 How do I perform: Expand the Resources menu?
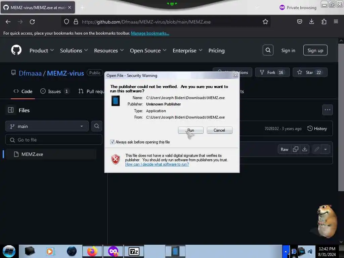[109, 50]
